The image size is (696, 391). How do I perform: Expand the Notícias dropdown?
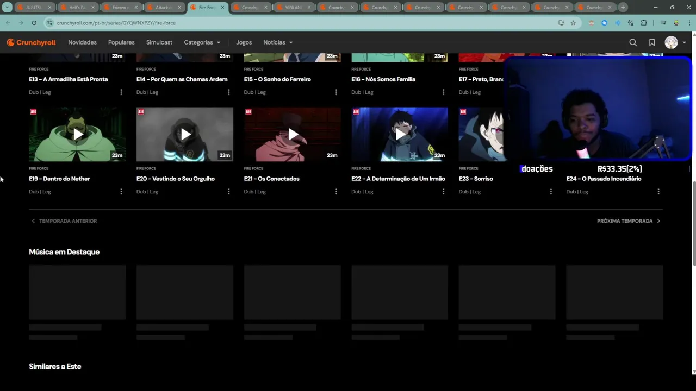click(x=278, y=42)
